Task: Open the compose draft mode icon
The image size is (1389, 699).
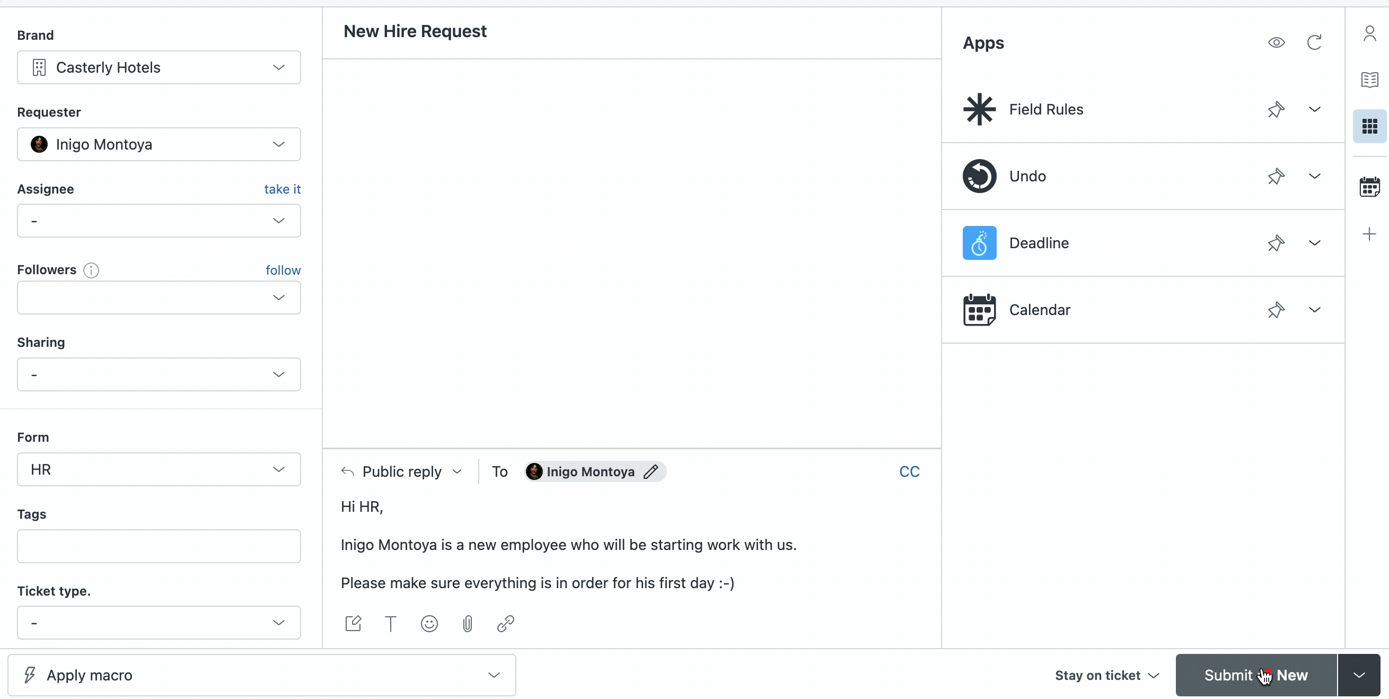Action: pos(353,624)
